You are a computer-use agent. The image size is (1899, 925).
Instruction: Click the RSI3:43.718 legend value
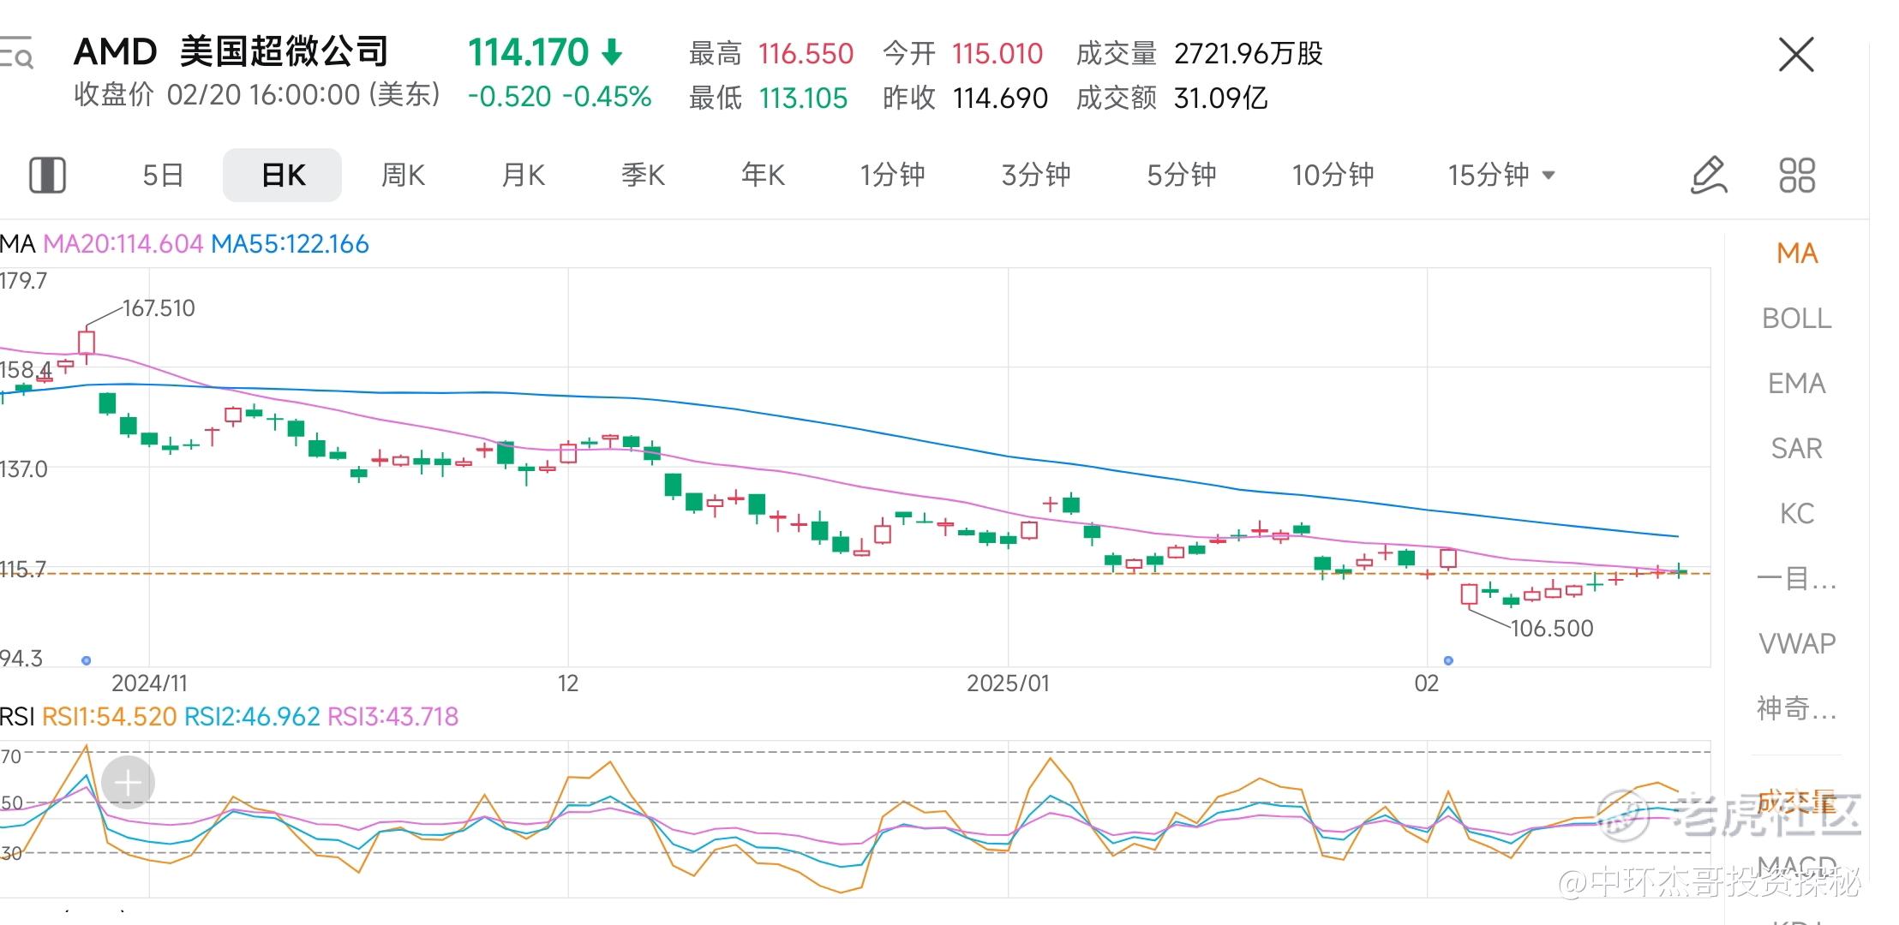[393, 717]
